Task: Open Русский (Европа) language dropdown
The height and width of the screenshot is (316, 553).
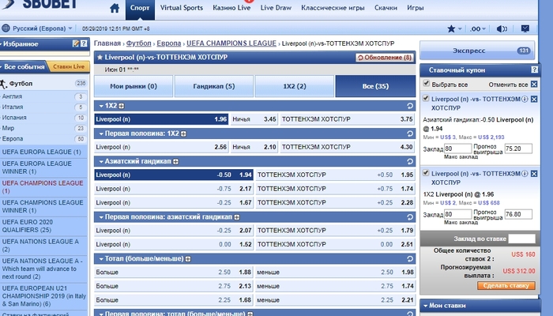Action: 43,28
